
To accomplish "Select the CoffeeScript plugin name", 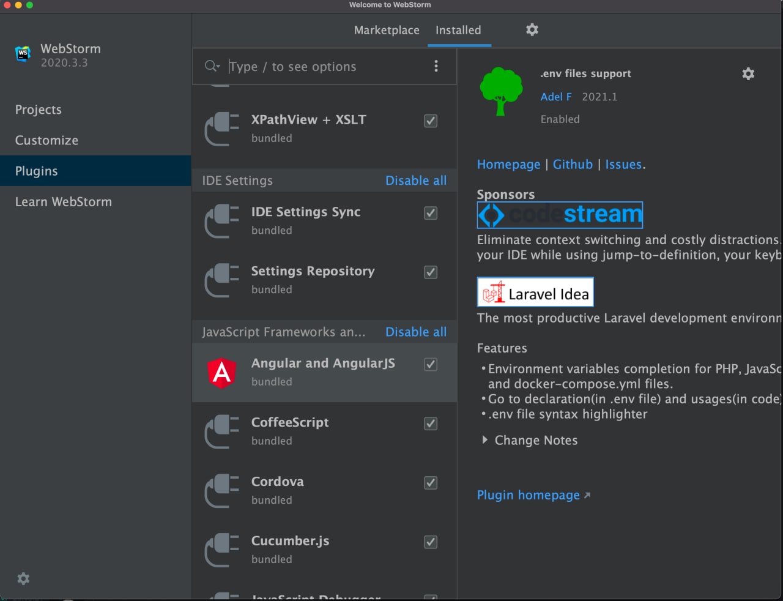I will coord(290,422).
